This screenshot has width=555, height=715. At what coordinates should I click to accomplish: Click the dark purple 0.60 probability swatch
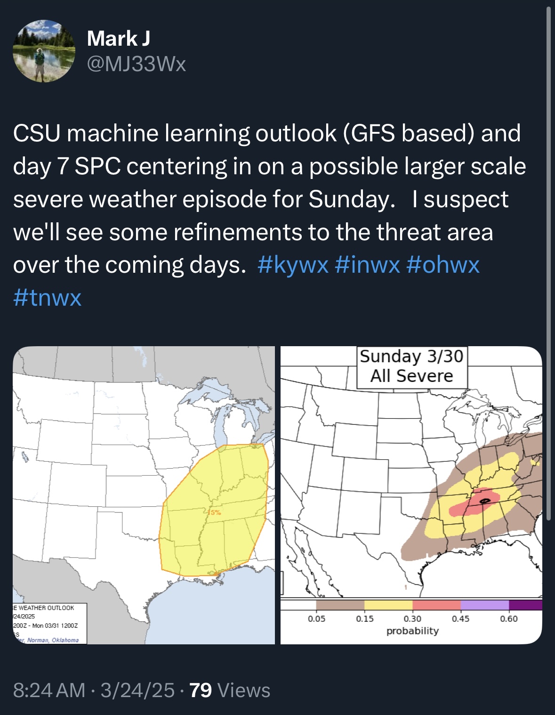click(525, 605)
